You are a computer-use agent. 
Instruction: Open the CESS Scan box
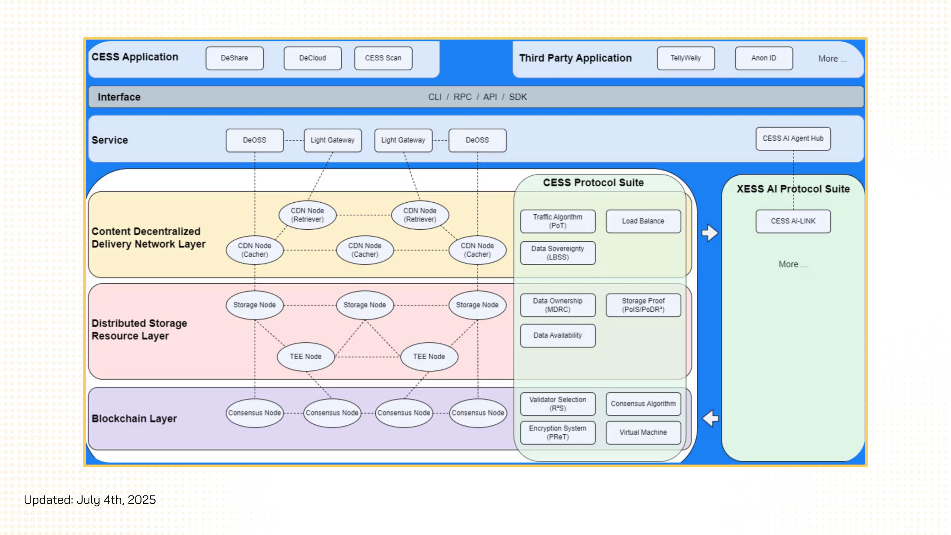tap(383, 58)
